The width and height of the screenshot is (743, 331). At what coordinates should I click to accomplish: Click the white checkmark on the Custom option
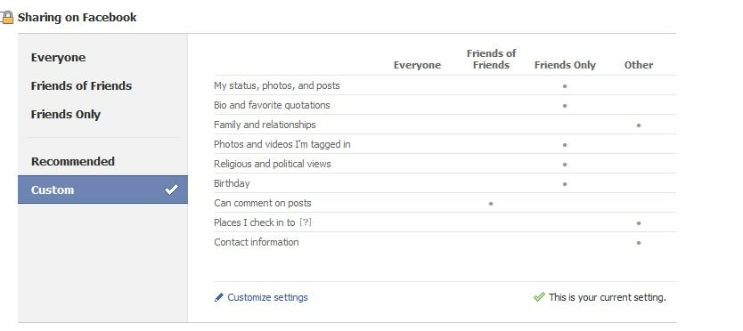(172, 190)
